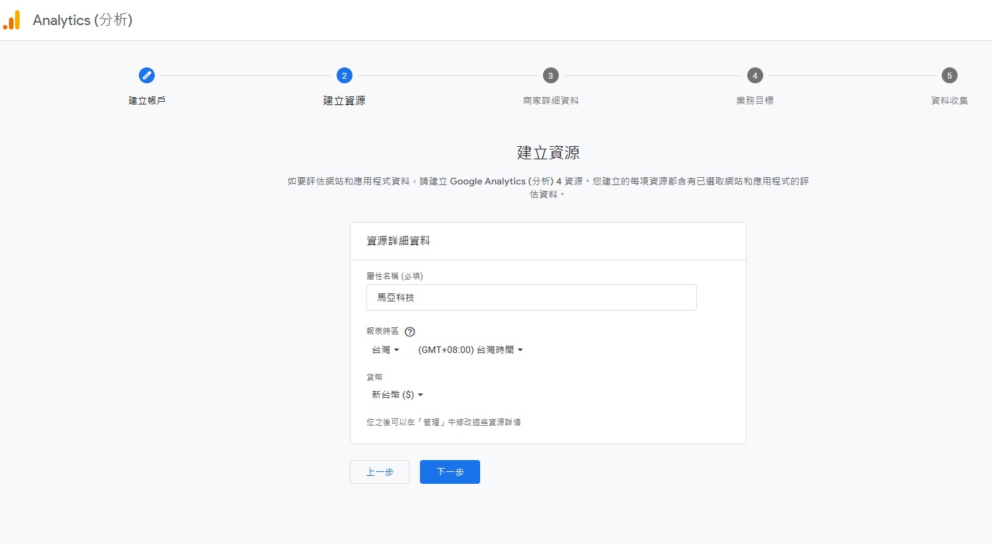Click the 建立資源 step label

click(344, 100)
